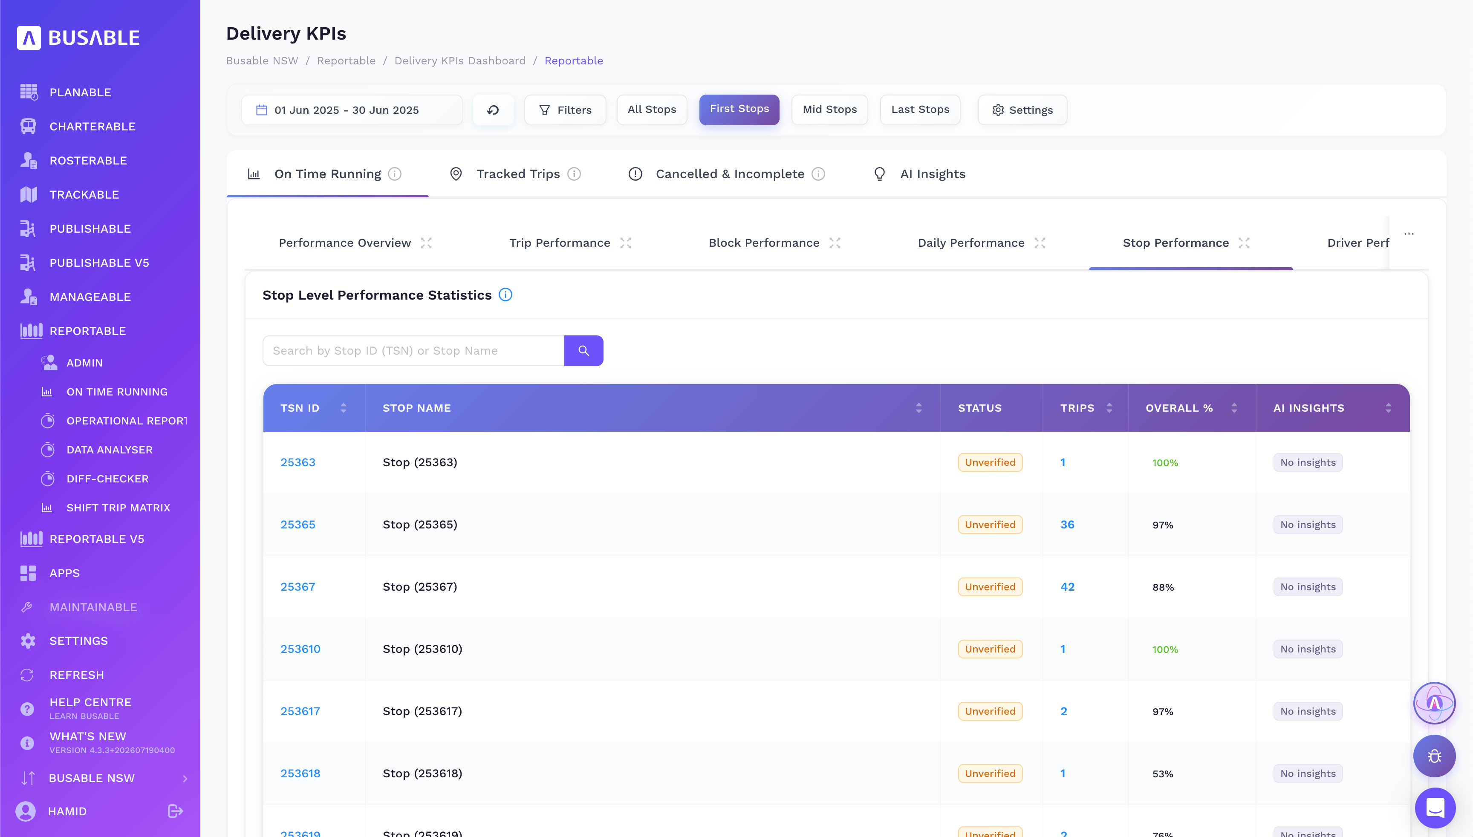The image size is (1473, 837).
Task: Sort table by Overall % column
Action: click(x=1234, y=408)
